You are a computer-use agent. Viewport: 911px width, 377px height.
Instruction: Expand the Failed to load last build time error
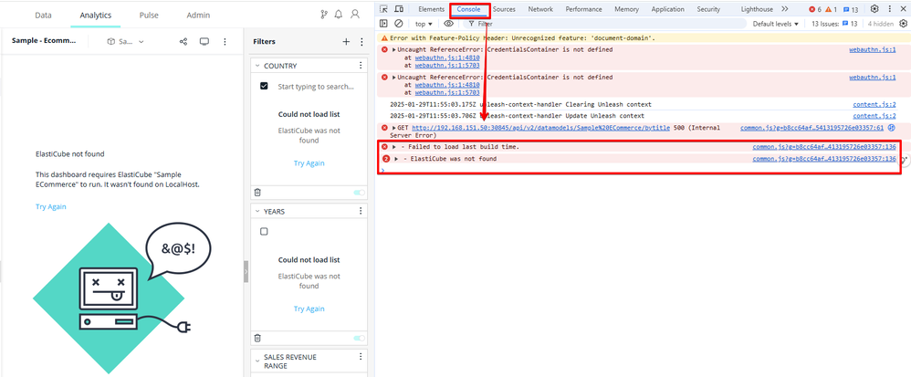click(394, 147)
